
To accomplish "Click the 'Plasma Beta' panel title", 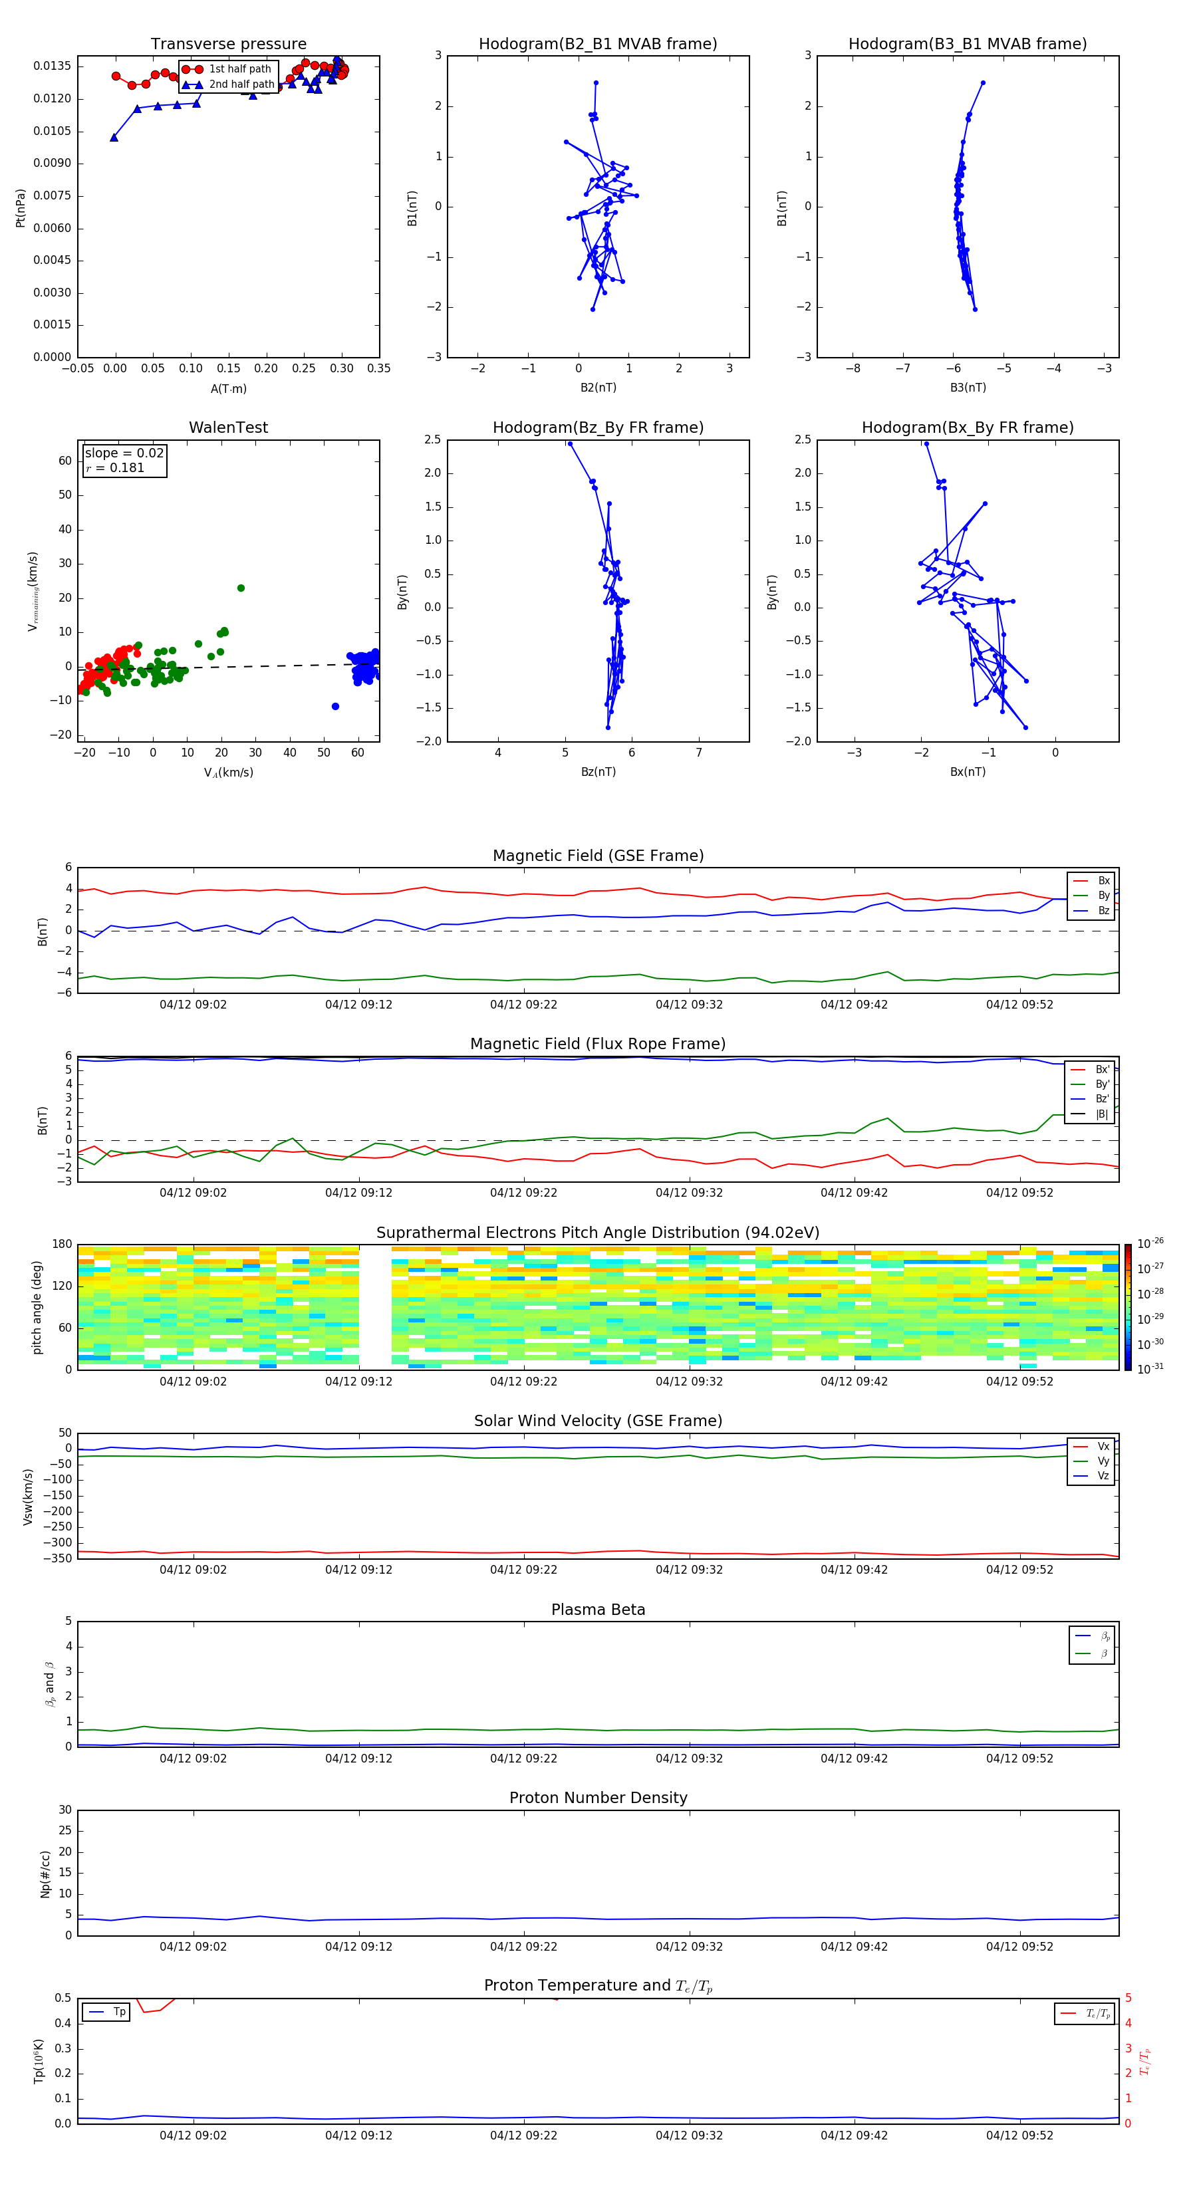I will (598, 1610).
